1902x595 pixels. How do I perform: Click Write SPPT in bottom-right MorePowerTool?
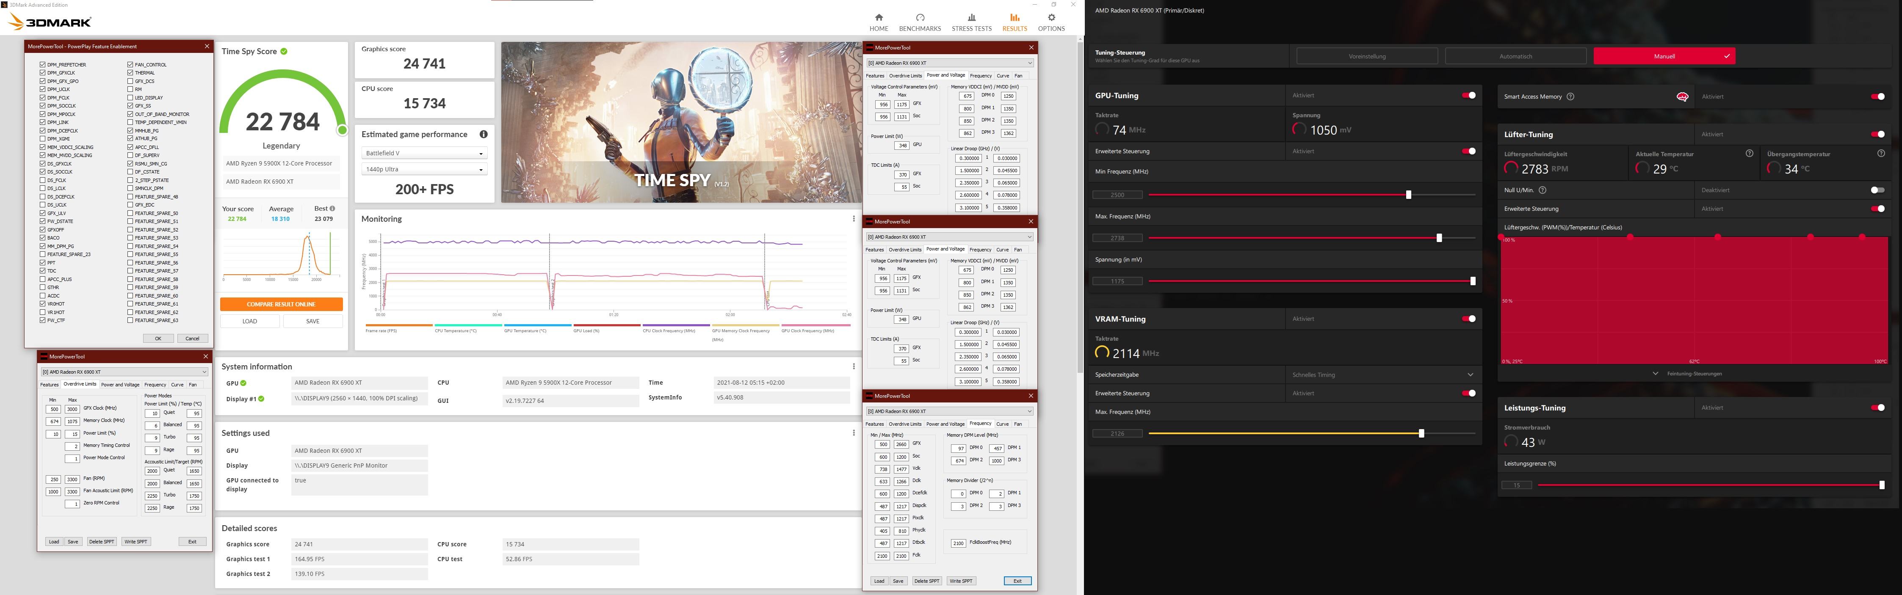click(961, 581)
